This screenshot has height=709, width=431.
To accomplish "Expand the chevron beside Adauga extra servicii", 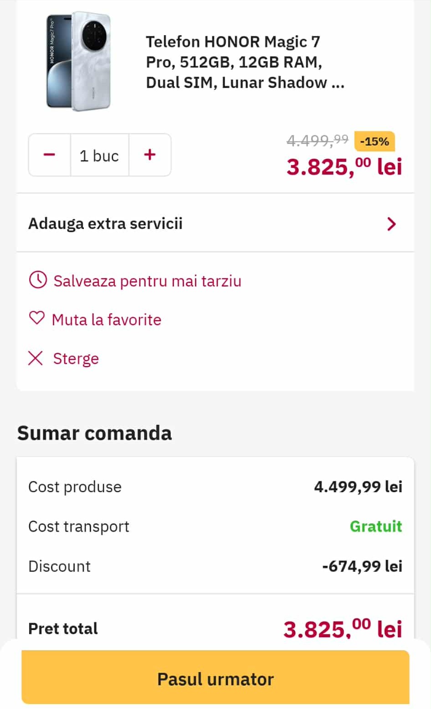I will pyautogui.click(x=391, y=224).
